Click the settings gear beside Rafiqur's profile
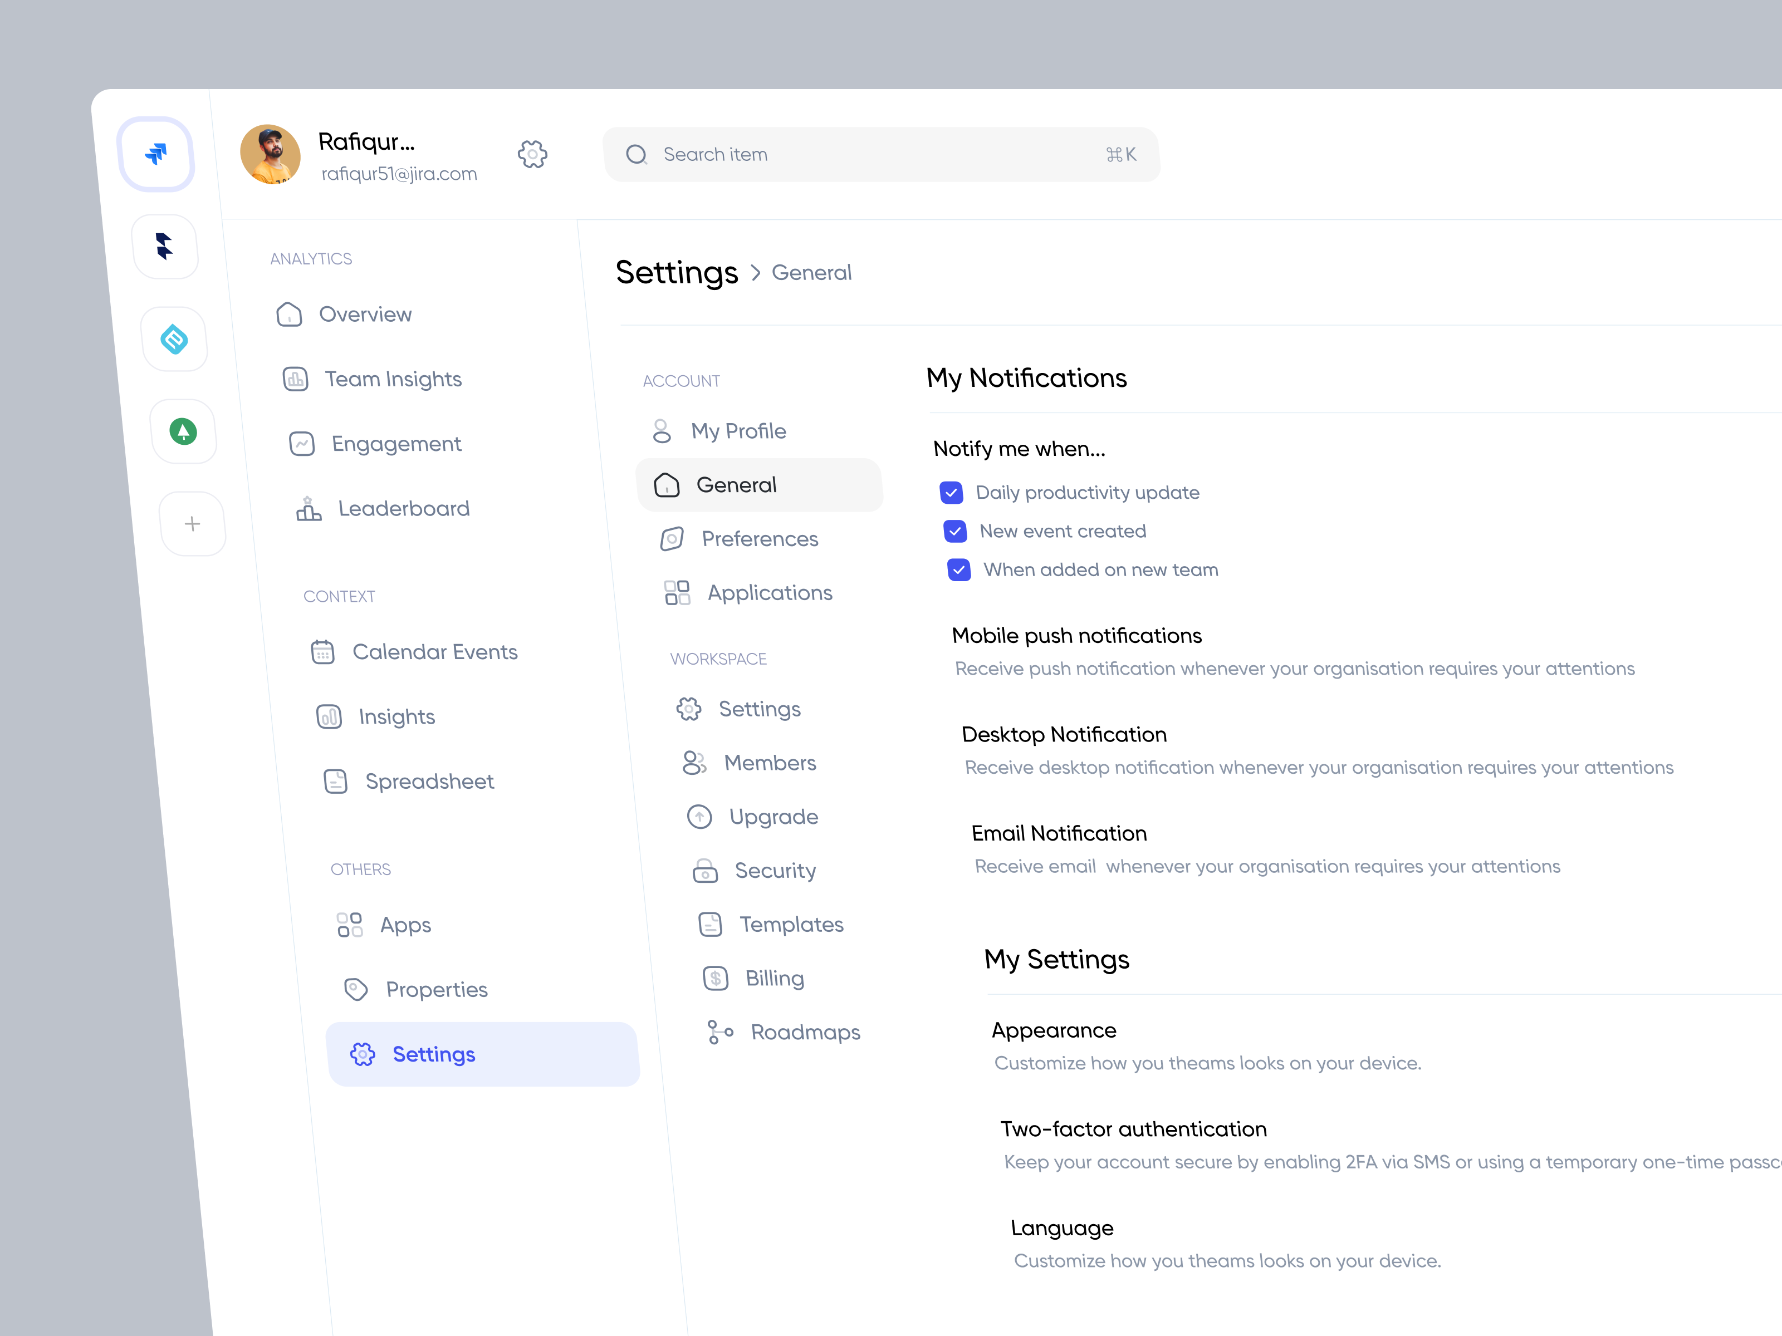 click(532, 155)
